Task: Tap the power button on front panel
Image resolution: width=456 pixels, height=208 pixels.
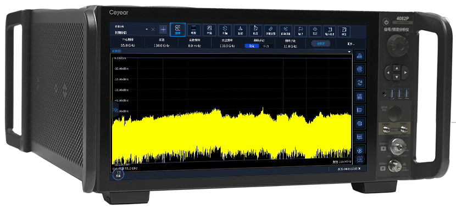Action: pyautogui.click(x=386, y=22)
